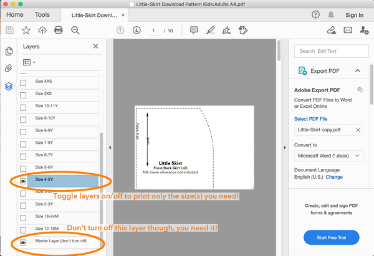Click the Save file icon
This screenshot has height=256, width=374.
tap(9, 30)
